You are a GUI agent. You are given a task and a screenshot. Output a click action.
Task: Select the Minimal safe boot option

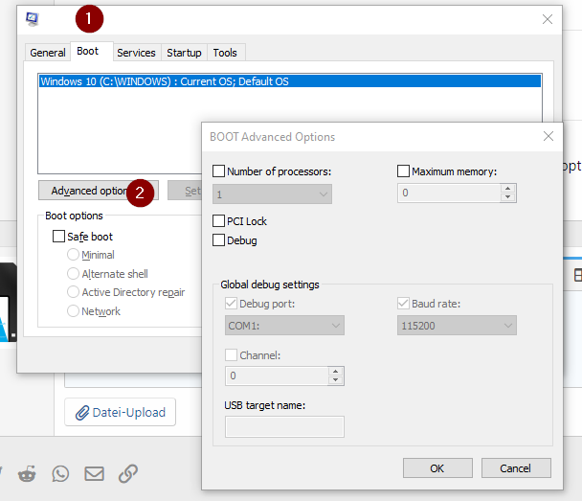coord(73,255)
